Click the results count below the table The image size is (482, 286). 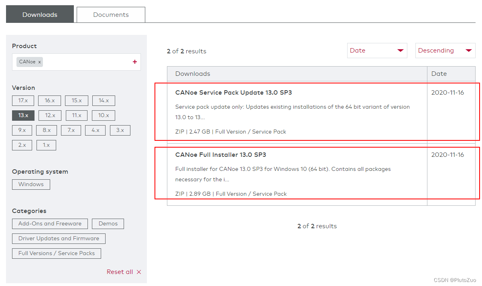point(317,226)
